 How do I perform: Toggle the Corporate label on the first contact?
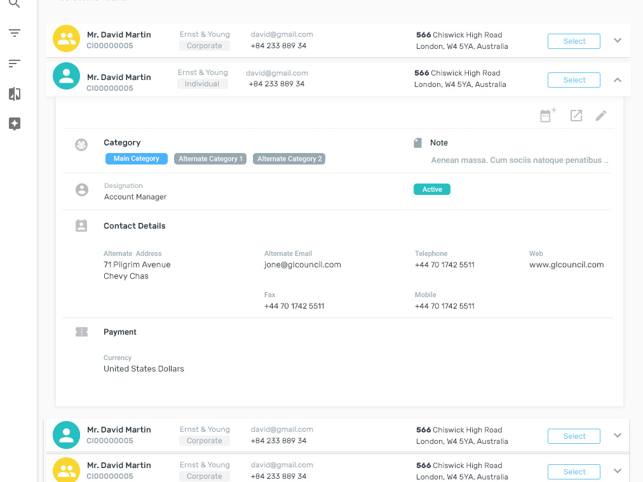point(204,45)
